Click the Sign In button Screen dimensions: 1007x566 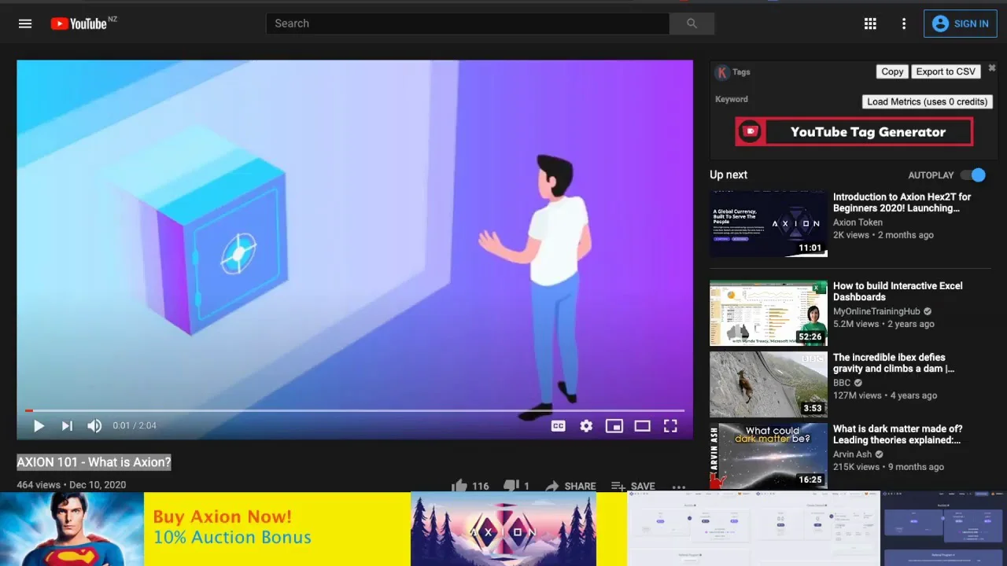click(961, 24)
